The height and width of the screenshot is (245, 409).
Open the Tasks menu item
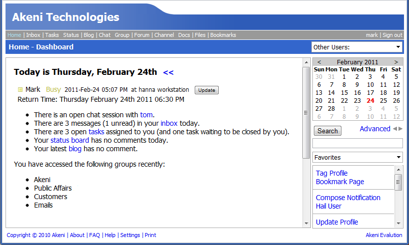(52, 35)
